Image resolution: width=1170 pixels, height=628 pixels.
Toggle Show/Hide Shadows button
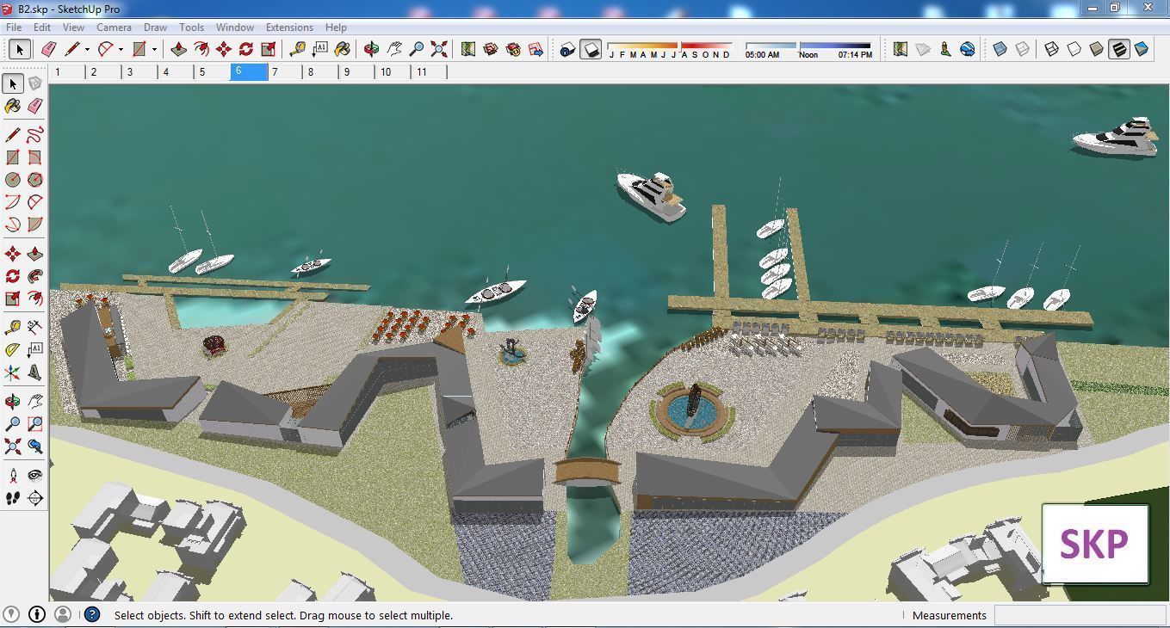pyautogui.click(x=591, y=49)
